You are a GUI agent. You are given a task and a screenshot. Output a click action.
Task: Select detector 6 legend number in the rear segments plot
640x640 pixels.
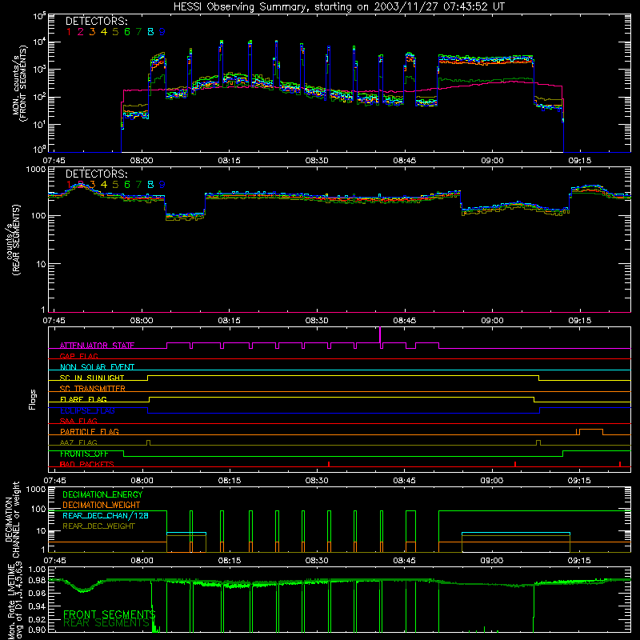tap(127, 185)
